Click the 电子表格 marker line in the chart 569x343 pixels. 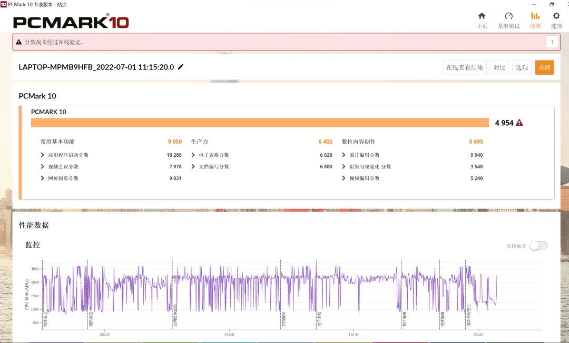point(317,294)
